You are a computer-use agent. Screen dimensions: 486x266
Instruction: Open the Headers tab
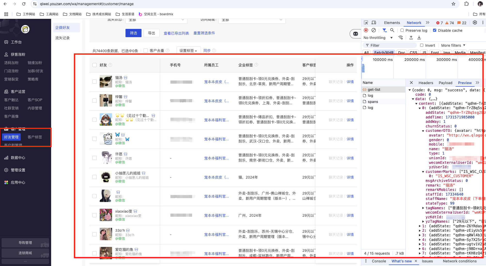click(426, 83)
